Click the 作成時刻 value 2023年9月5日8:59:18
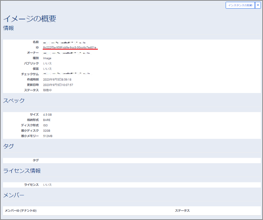This screenshot has height=220, width=263. [x=57, y=80]
